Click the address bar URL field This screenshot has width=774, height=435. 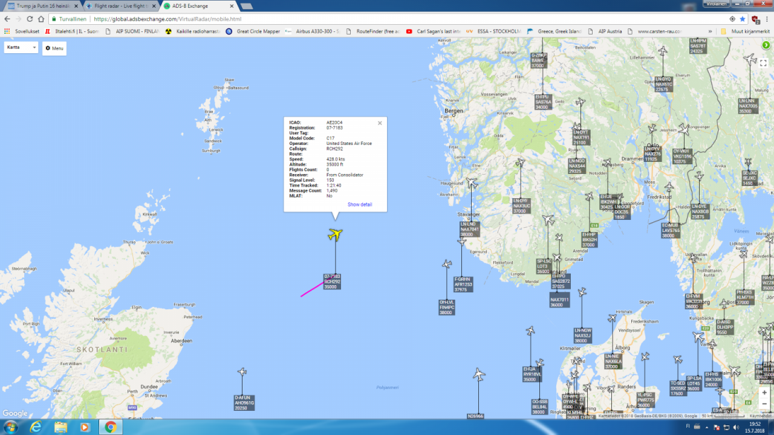(x=387, y=19)
